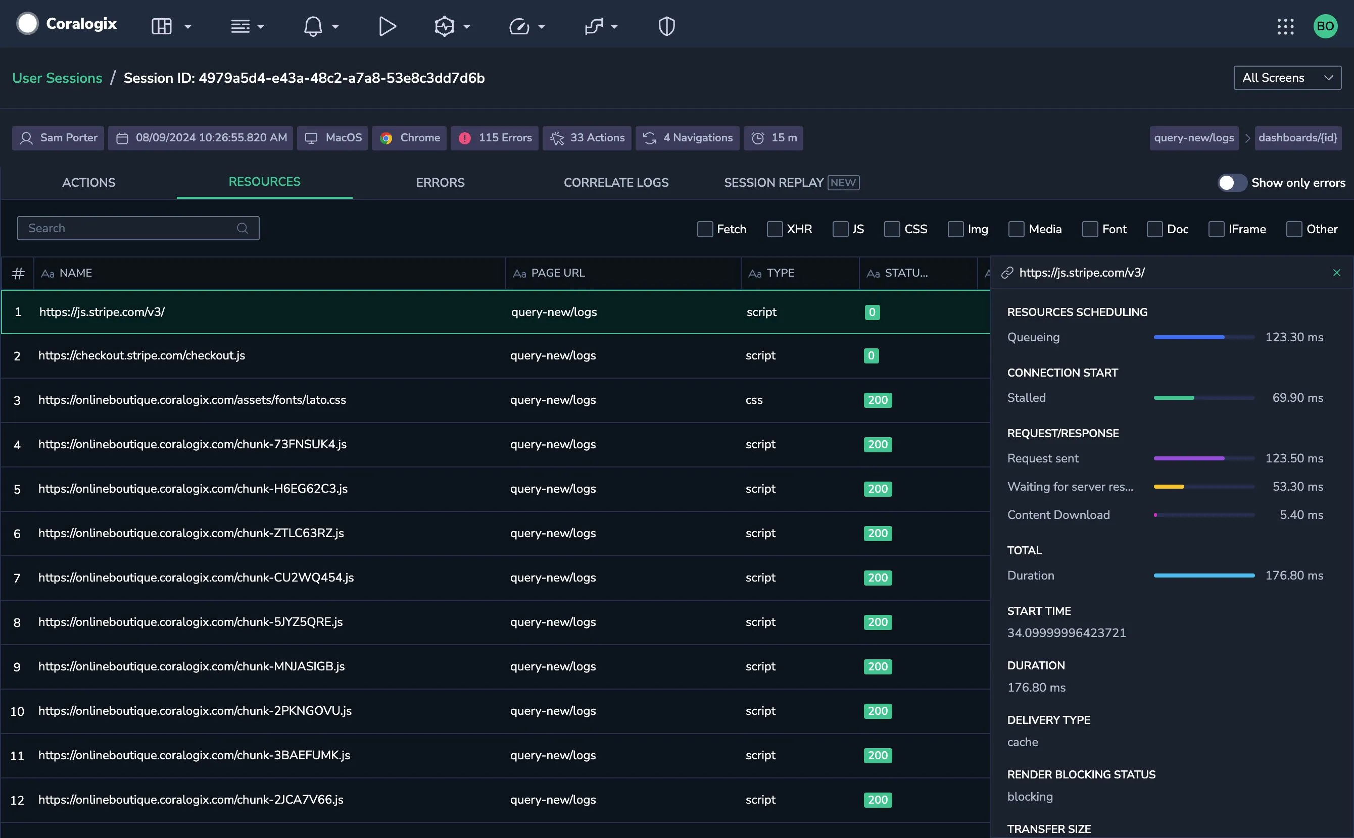Expand the logs menu arrow in navbar
The image size is (1354, 838).
coord(261,27)
